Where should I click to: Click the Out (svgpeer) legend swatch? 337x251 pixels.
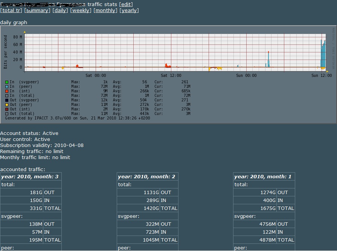pyautogui.click(x=7, y=100)
